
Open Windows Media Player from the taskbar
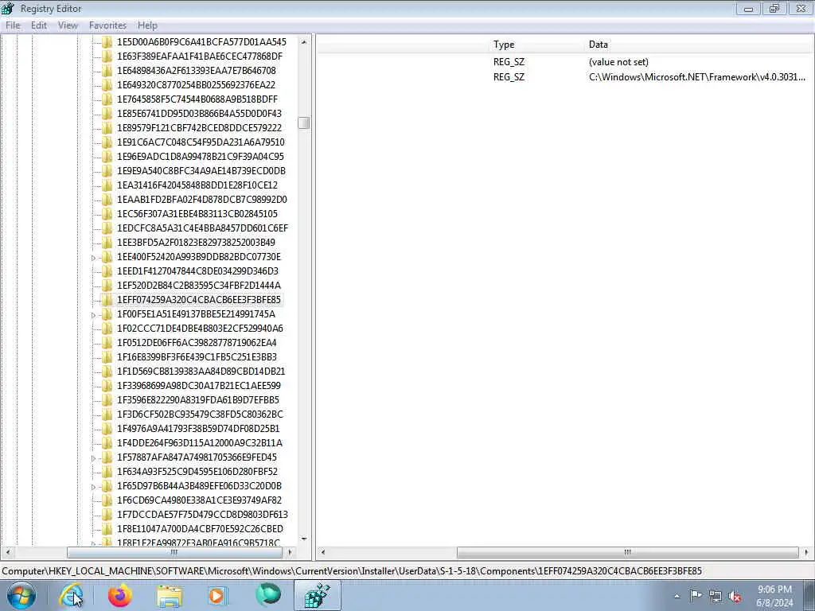click(218, 595)
